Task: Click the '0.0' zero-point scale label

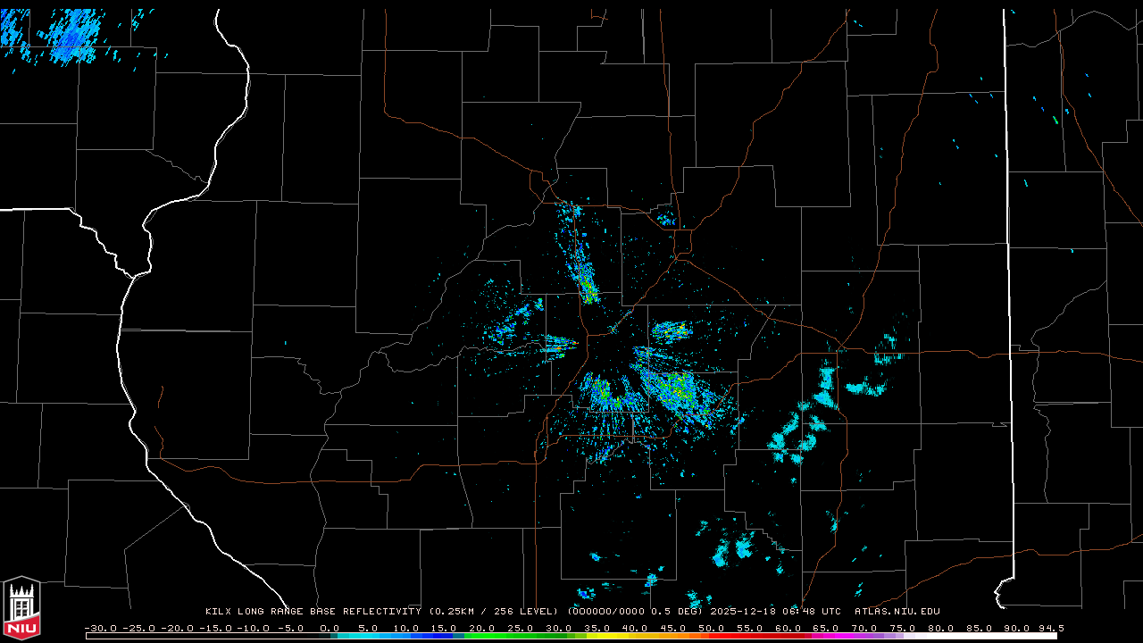Action: coord(329,628)
